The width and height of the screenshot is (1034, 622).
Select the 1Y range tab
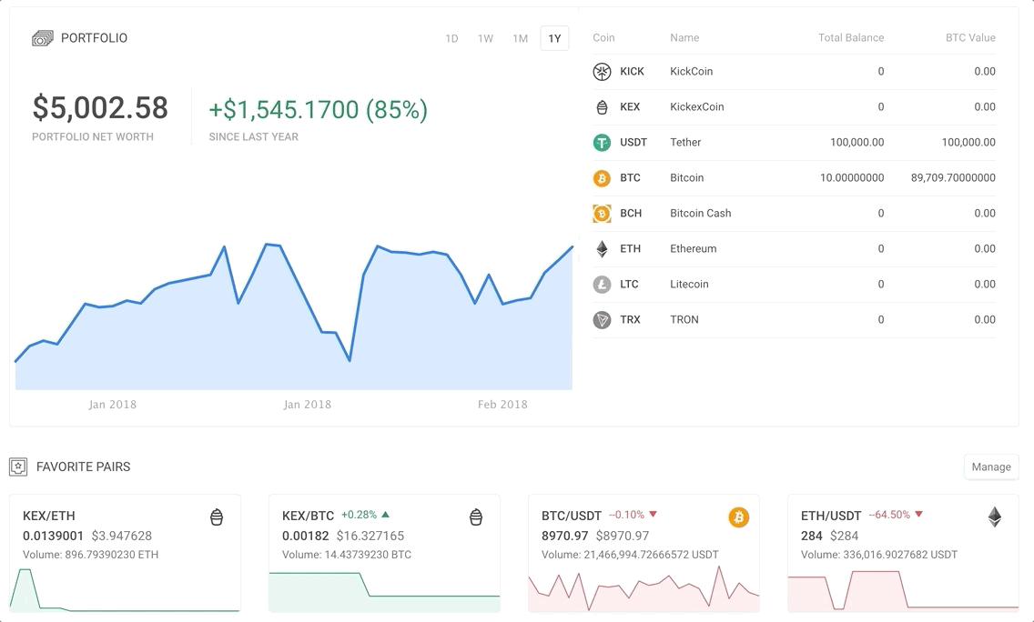tap(554, 38)
